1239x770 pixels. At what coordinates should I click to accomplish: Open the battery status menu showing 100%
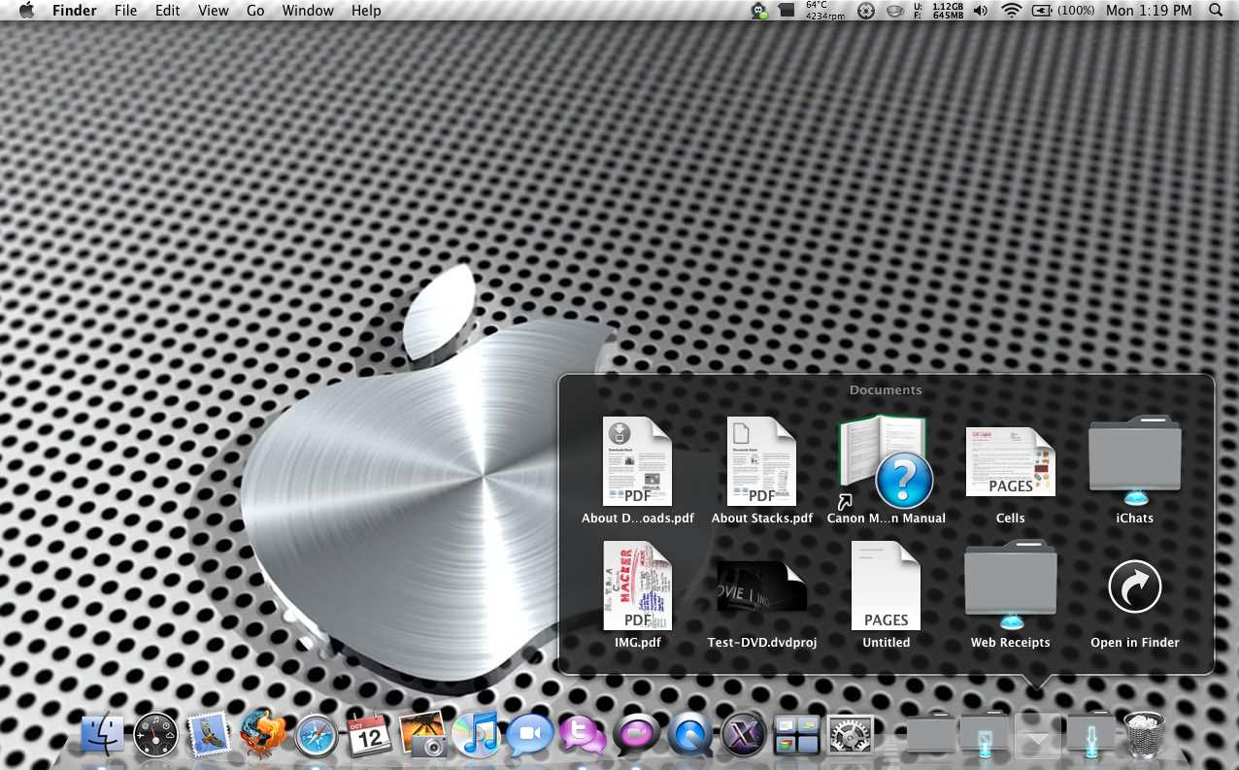[1063, 11]
